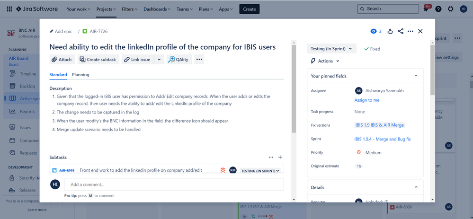The width and height of the screenshot is (473, 219).
Task: Click Create subtask button
Action: (x=98, y=59)
